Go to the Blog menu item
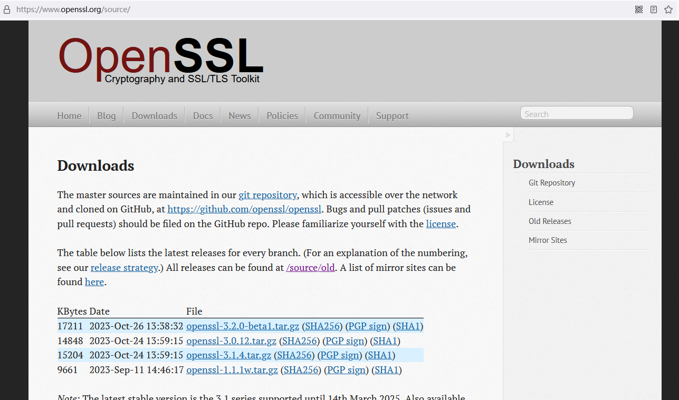 click(106, 116)
